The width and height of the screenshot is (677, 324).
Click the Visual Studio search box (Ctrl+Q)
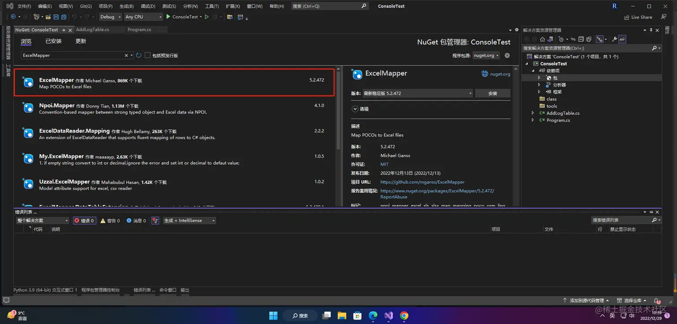[330, 6]
